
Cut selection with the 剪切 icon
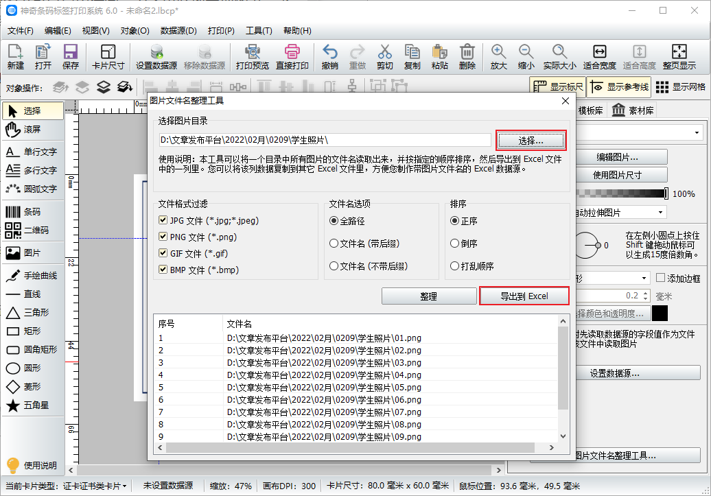point(384,57)
